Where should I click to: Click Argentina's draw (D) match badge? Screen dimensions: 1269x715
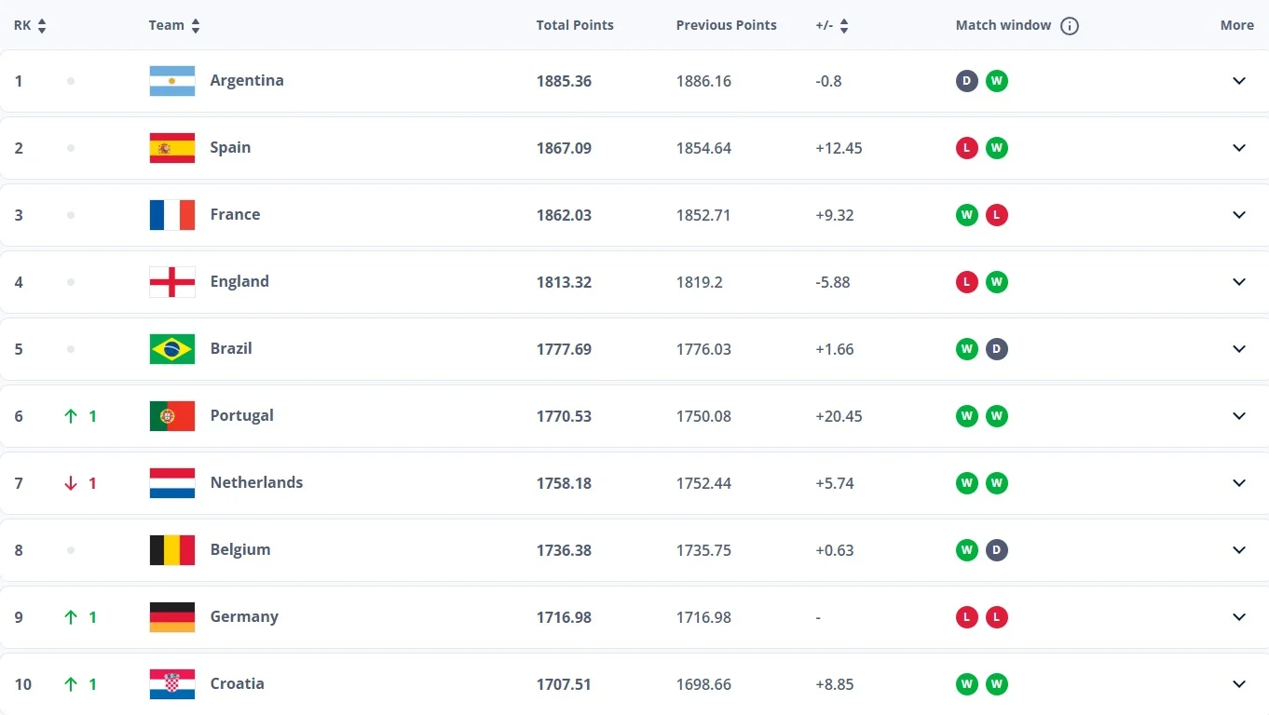point(966,81)
